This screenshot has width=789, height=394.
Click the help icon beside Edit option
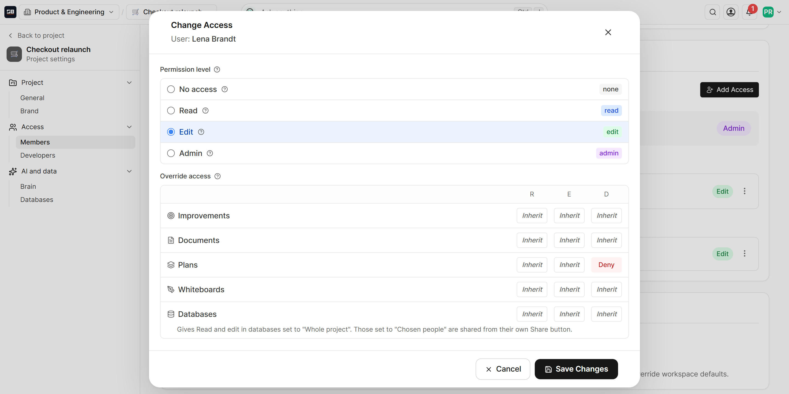[x=201, y=132]
